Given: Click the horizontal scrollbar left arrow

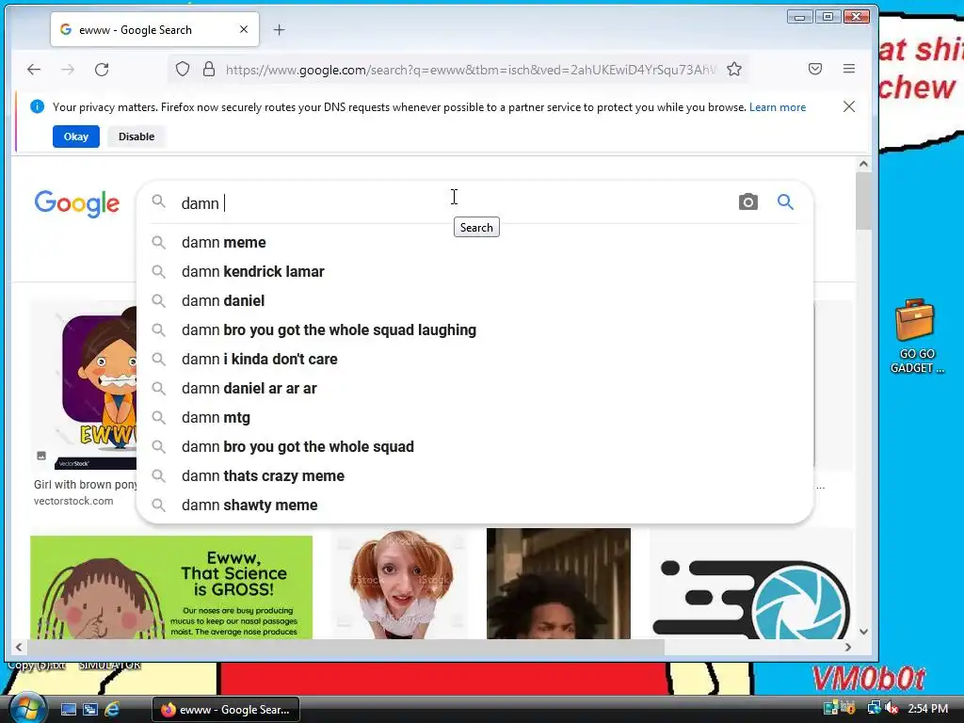Looking at the screenshot, I should click(19, 647).
